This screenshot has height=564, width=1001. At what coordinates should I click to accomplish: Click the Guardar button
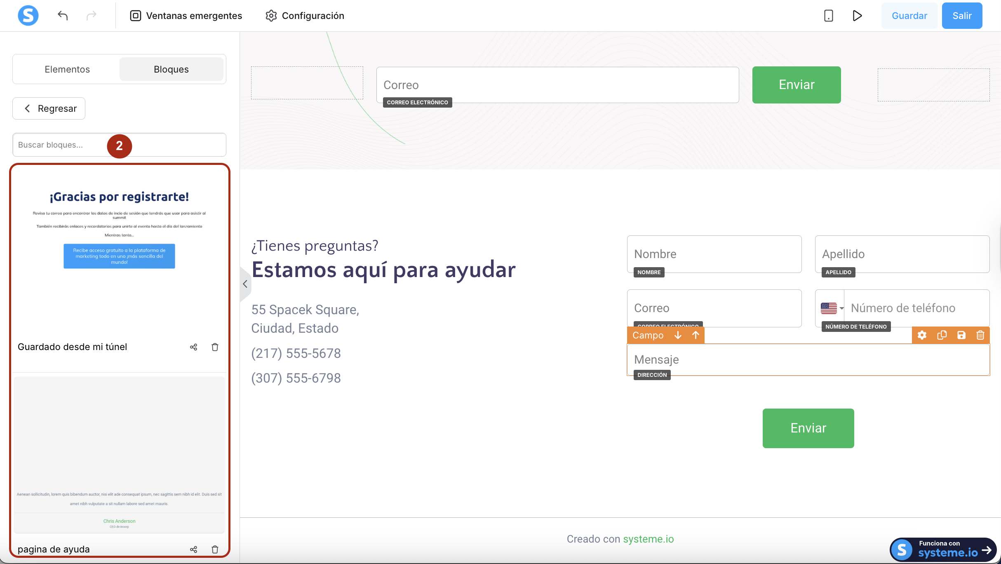pos(909,16)
